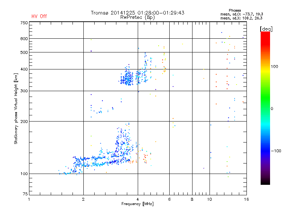Click the x-axis frequency tick label "4"
The height and width of the screenshot is (217, 290).
click(x=138, y=199)
